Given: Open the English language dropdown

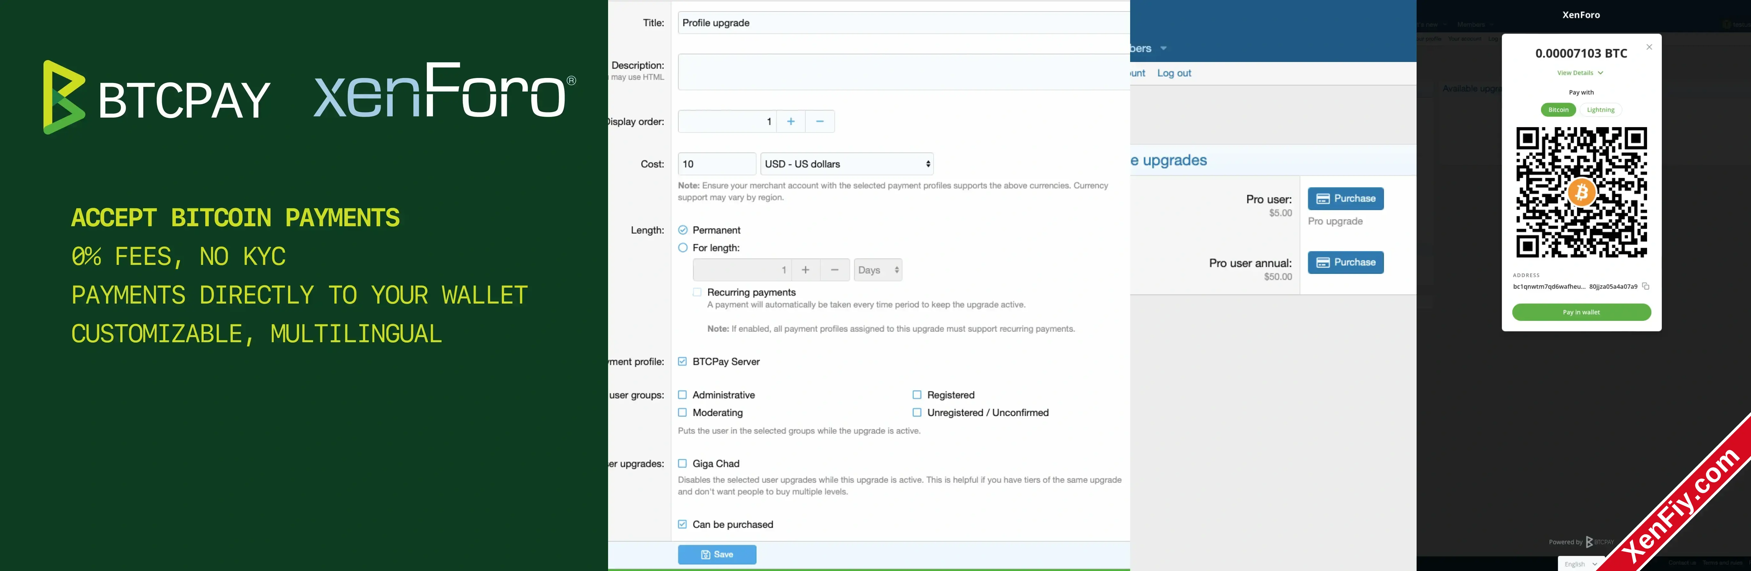Looking at the screenshot, I should point(1580,564).
